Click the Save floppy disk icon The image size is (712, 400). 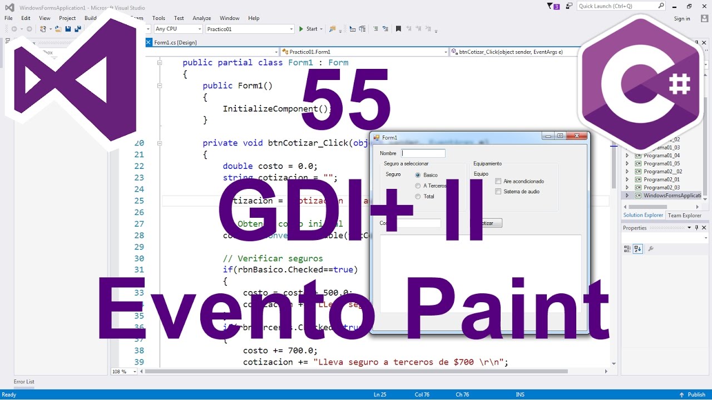pyautogui.click(x=68, y=29)
